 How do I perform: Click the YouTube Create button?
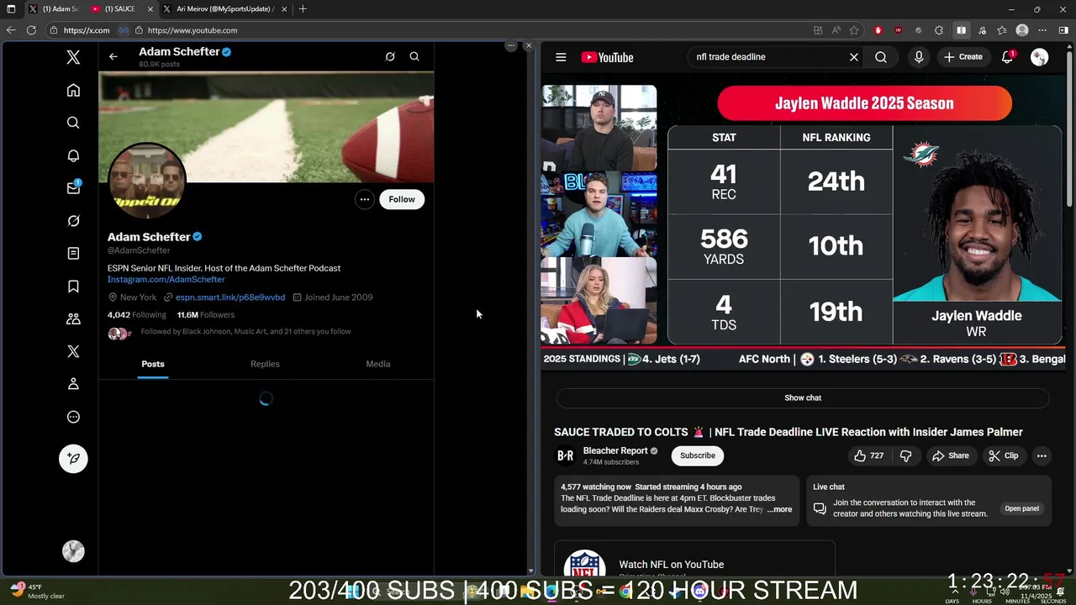tap(963, 57)
